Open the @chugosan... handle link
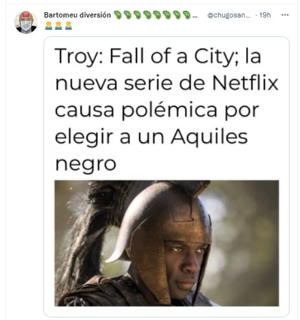300x320 pixels. (229, 15)
